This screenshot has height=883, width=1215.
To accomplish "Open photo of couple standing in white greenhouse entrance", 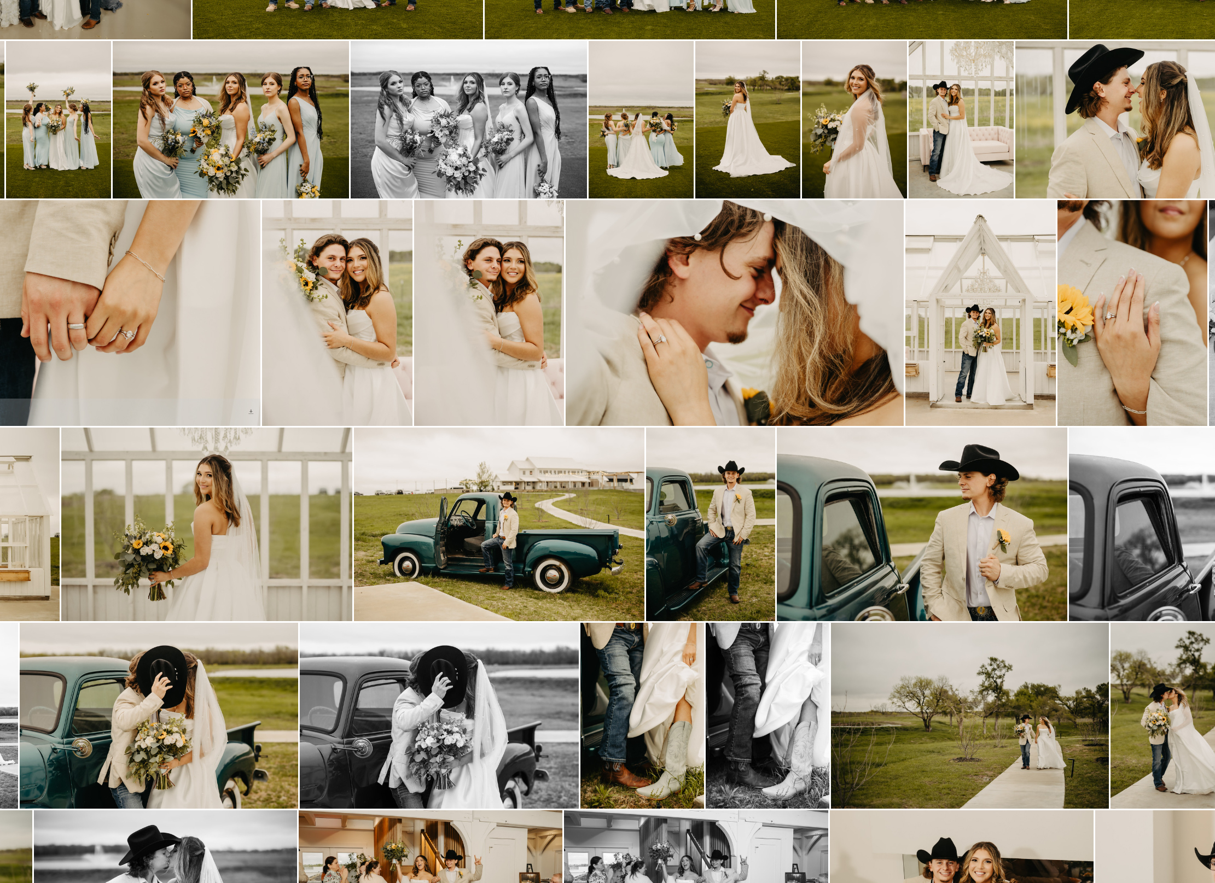I will click(980, 312).
